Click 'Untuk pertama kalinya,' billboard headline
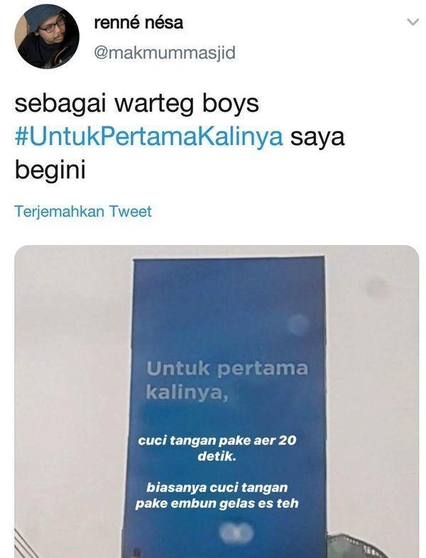 [227, 380]
